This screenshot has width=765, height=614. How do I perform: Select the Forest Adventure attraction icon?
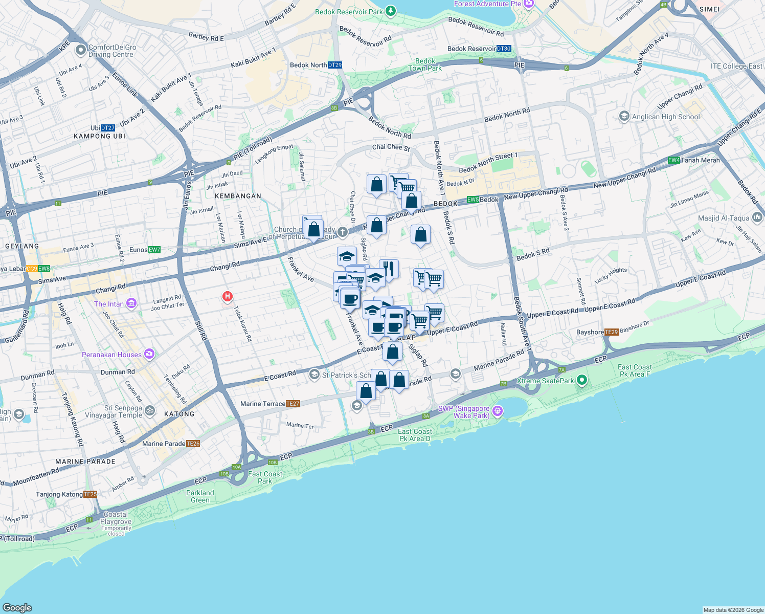529,4
